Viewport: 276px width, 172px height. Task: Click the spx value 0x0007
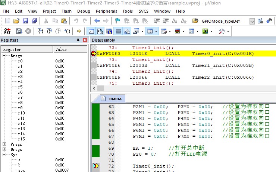click(62, 170)
